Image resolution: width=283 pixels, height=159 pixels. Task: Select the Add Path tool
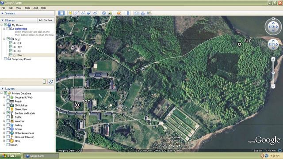point(83,13)
